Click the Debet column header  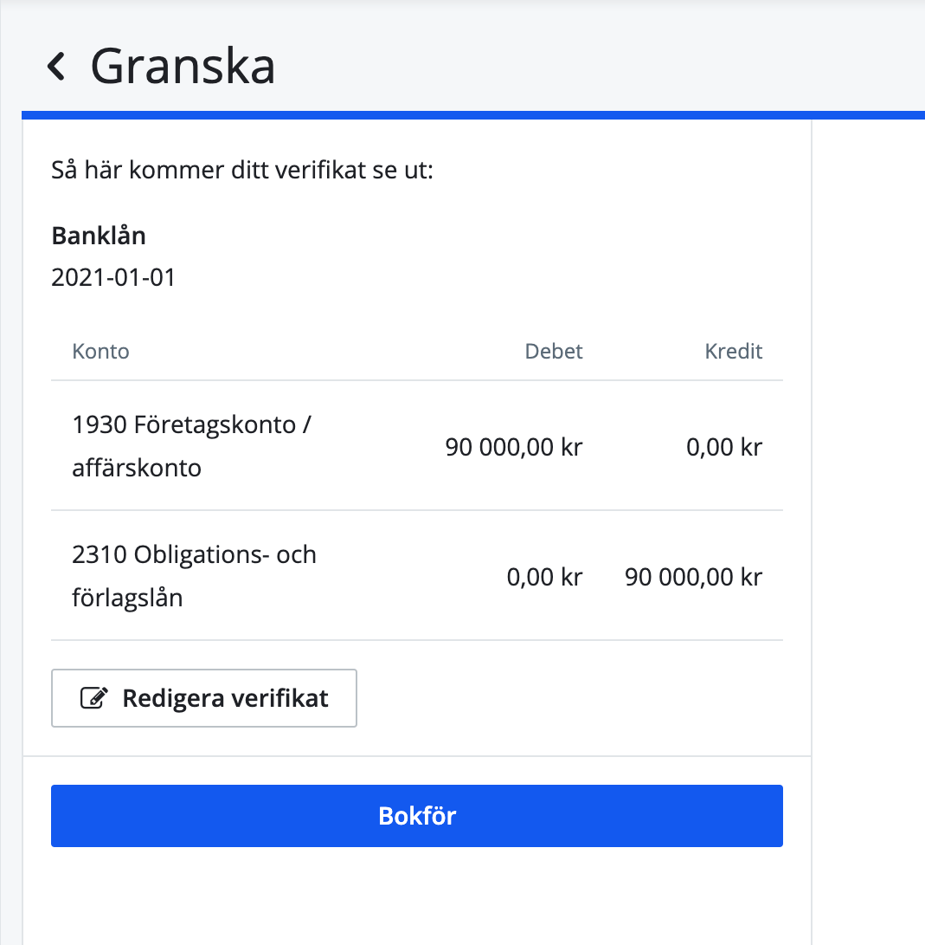pyautogui.click(x=554, y=351)
